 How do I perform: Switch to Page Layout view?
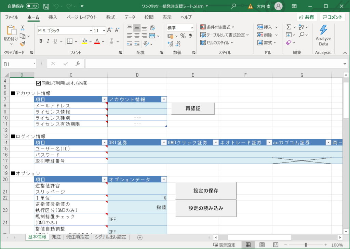262,245
